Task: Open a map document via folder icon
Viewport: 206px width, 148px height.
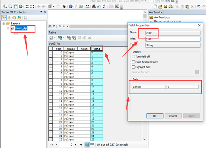Action: click(160, 6)
